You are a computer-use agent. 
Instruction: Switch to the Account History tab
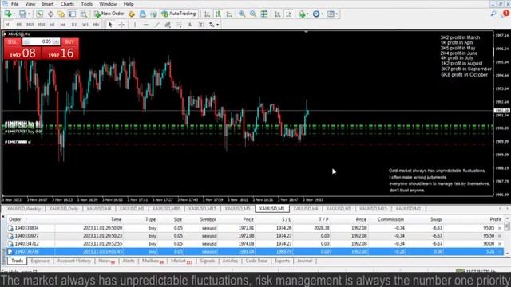[74, 261]
